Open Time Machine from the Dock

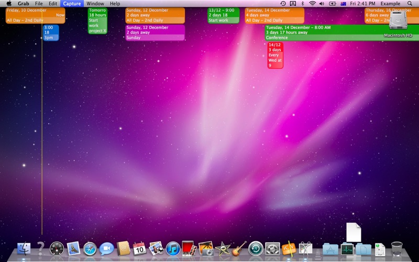pyautogui.click(x=256, y=249)
